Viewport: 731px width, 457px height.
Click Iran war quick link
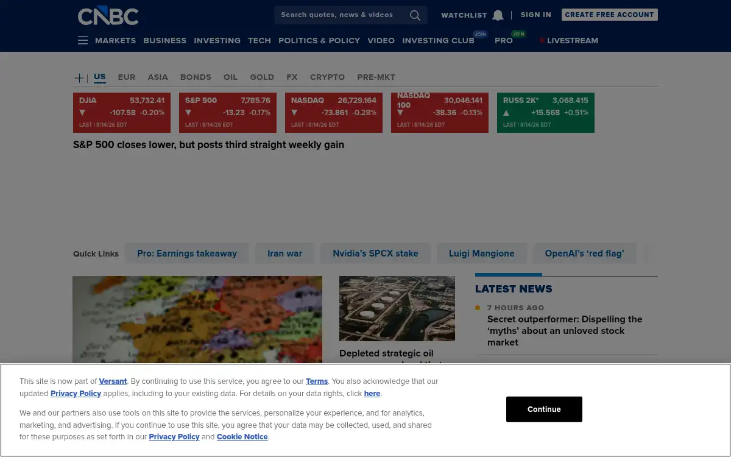(x=284, y=253)
